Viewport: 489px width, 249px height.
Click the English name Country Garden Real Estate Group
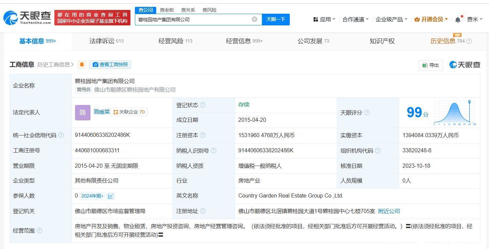coord(291,196)
